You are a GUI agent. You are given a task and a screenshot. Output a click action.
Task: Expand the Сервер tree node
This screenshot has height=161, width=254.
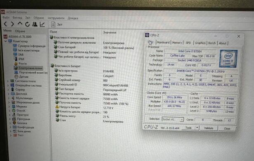click(x=8, y=90)
